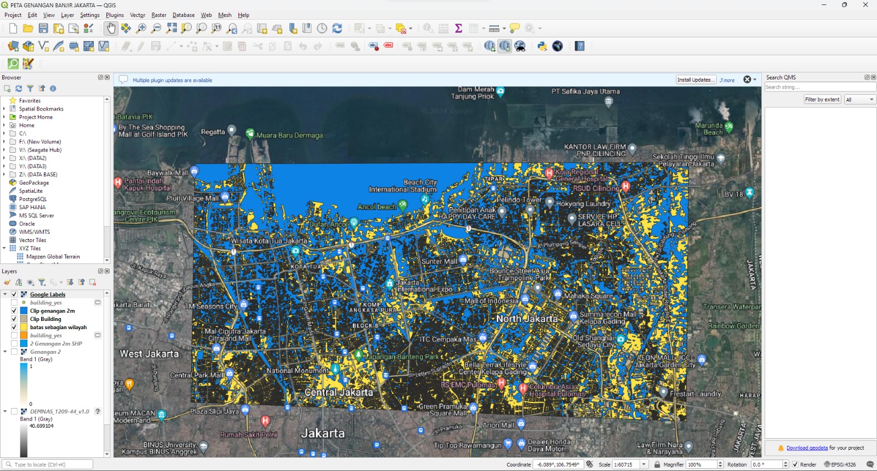Screen dimensions: 877x471
Task: Open the All filter dropdown in QMS panel
Action: pos(859,99)
